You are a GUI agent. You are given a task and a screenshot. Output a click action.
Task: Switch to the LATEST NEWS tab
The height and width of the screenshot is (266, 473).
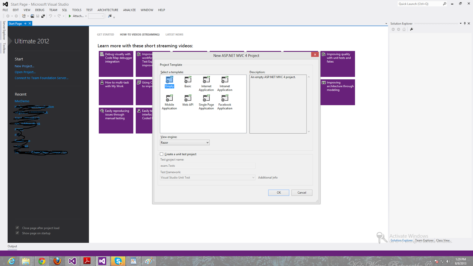(174, 35)
